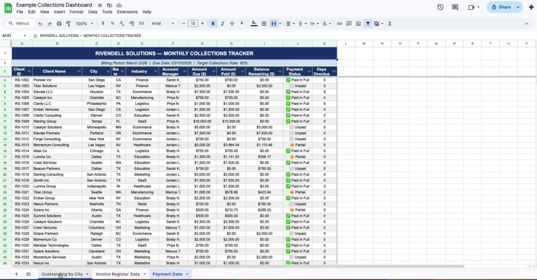Screen dimensions: 537x280
Task: Open the fill color picker
Action: (254, 24)
